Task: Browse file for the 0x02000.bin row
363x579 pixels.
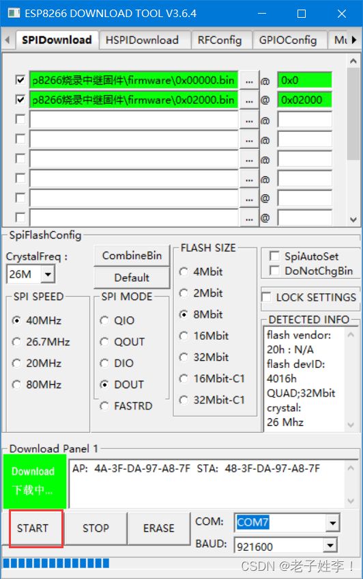Action: 249,100
